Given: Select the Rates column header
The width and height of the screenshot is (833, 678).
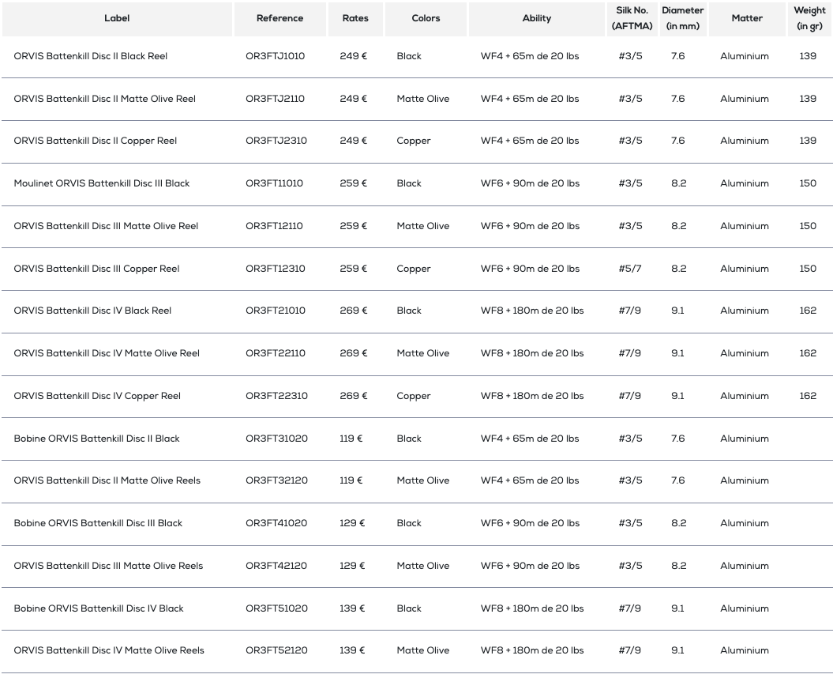Looking at the screenshot, I should click(x=355, y=19).
